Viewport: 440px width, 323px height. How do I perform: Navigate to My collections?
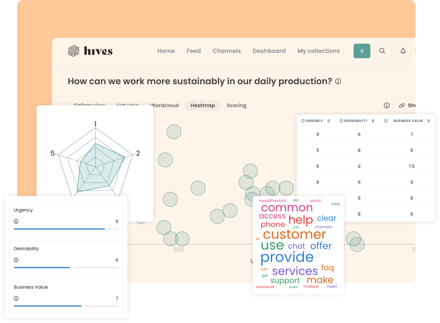318,51
